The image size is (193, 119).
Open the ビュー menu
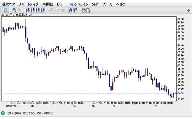click(x=61, y=4)
